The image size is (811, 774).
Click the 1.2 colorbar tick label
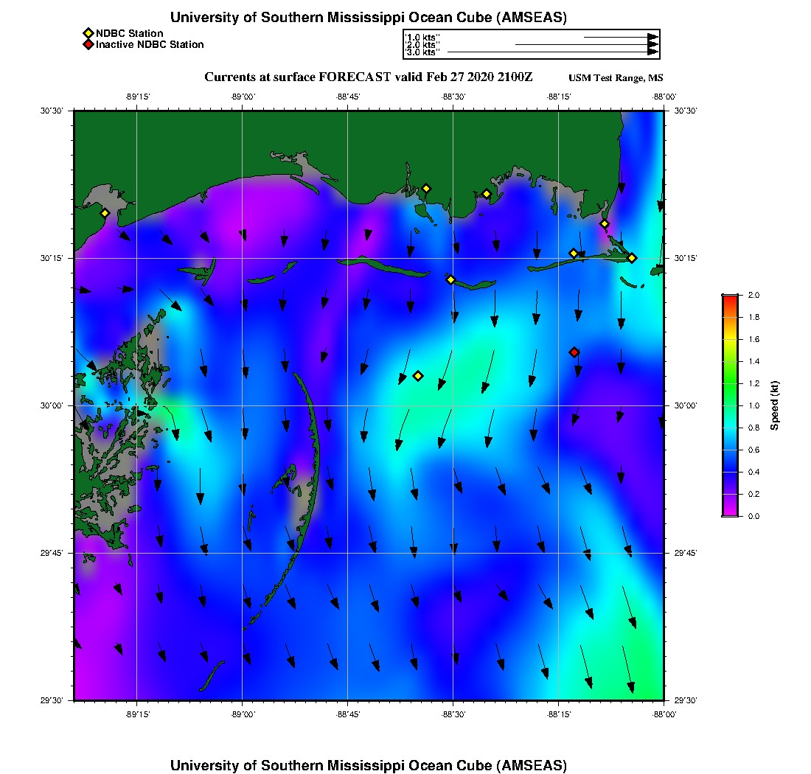753,383
